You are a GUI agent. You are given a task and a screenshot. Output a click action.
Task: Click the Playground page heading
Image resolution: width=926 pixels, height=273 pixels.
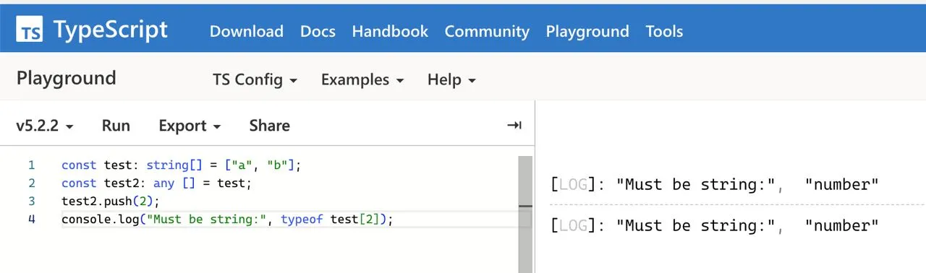66,78
